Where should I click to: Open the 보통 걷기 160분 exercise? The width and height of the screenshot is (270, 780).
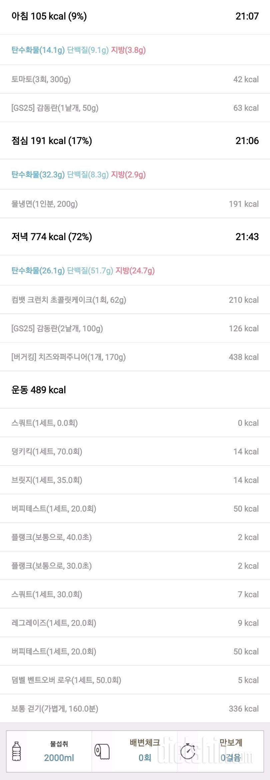click(x=135, y=708)
